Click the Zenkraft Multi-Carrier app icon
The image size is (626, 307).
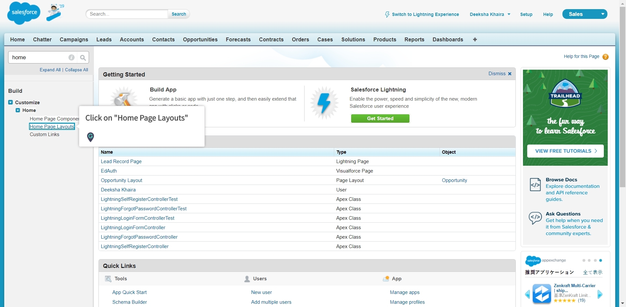pyautogui.click(x=542, y=293)
